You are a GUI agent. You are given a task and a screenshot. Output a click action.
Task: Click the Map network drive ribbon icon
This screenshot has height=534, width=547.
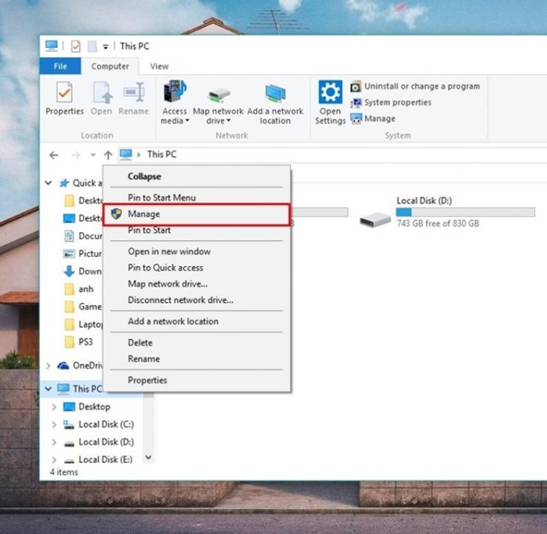point(218,95)
